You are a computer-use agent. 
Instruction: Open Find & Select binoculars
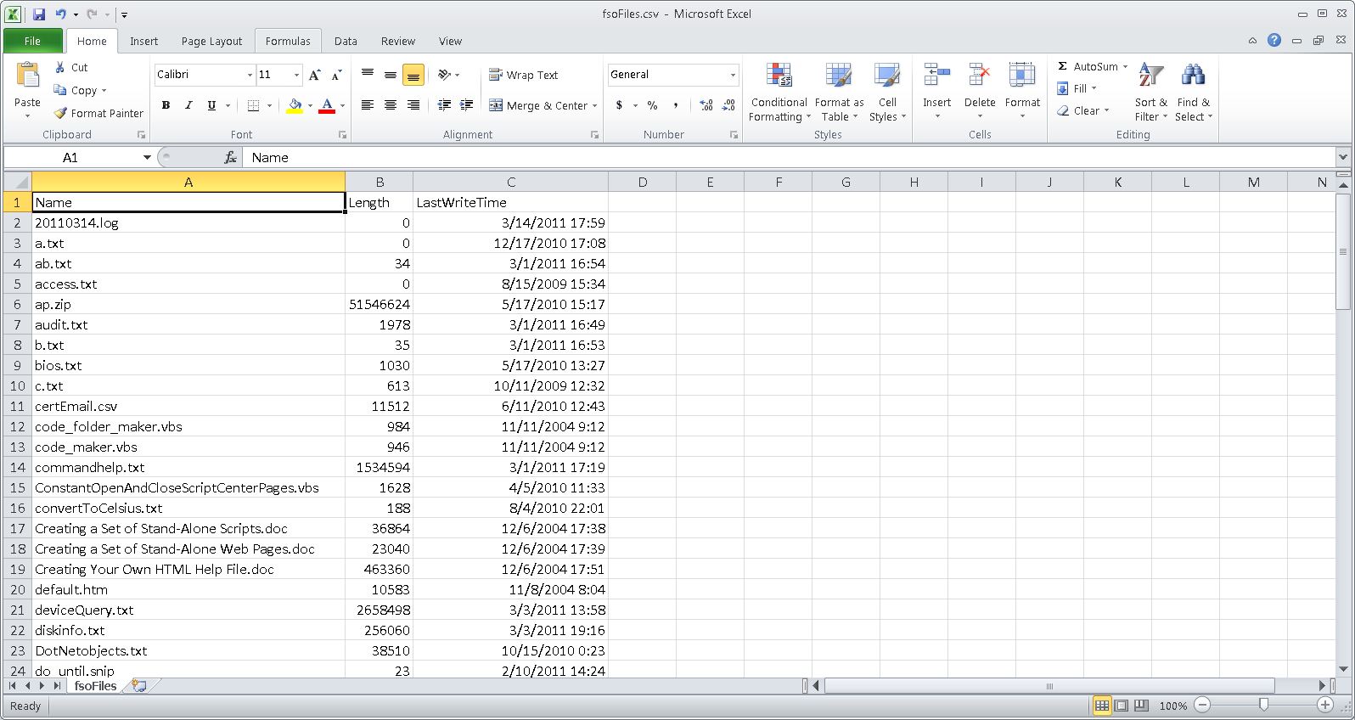[x=1193, y=92]
